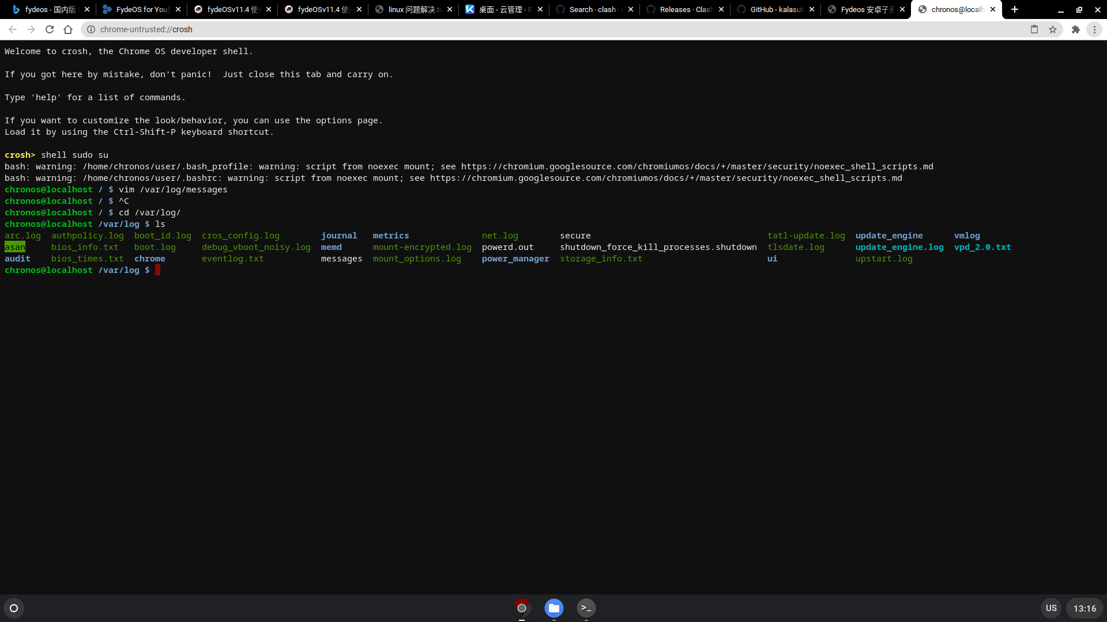Close the 'fydeos - 国内版' tab
Screen dimensions: 1107x622
click(x=87, y=9)
